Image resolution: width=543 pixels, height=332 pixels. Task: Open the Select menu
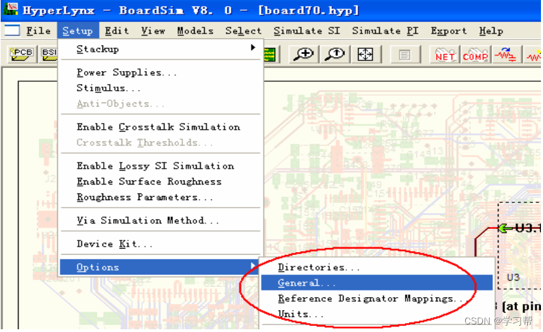(x=243, y=31)
